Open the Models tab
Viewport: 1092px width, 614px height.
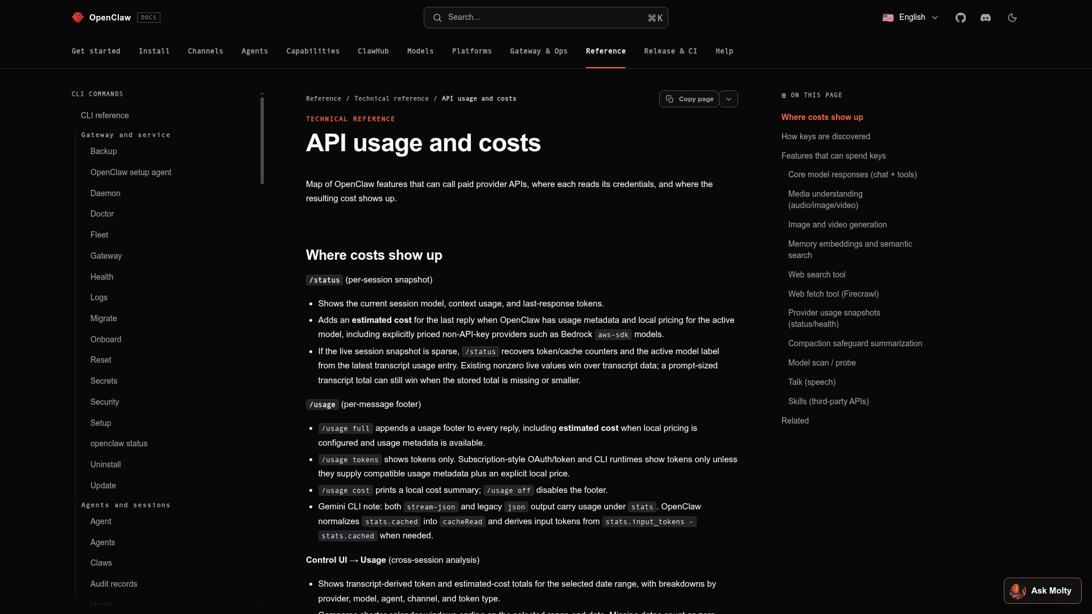click(420, 51)
